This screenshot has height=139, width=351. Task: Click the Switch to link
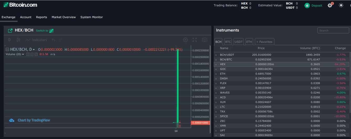click(42, 31)
